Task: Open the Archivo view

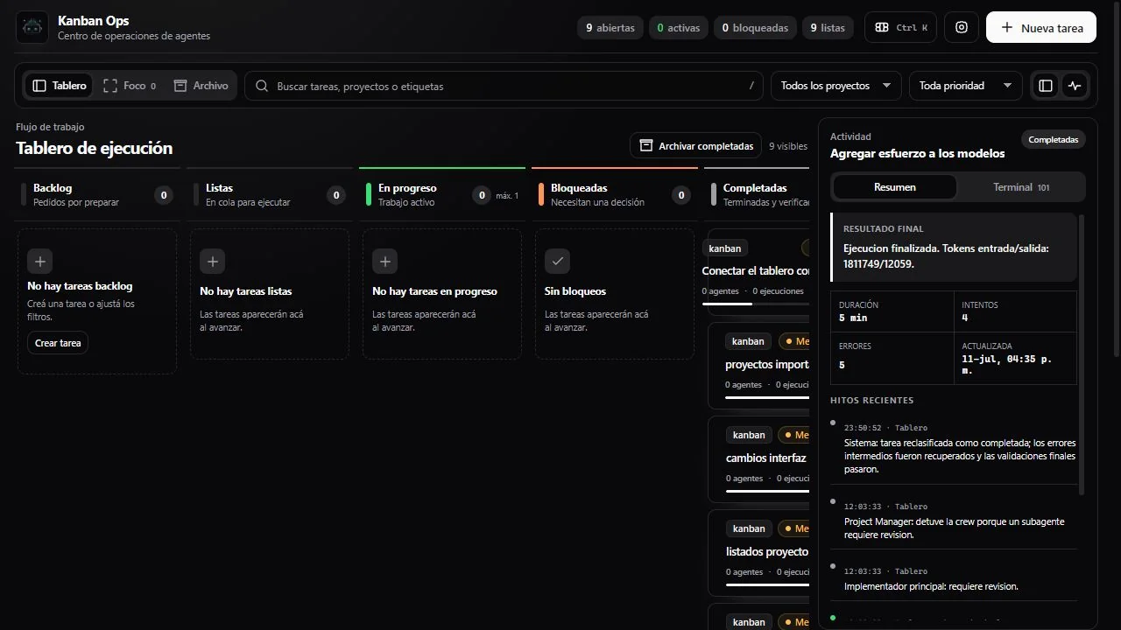Action: click(201, 86)
